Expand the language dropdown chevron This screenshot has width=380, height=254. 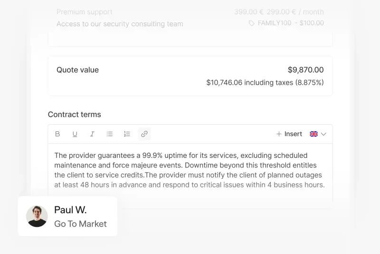[x=324, y=134]
